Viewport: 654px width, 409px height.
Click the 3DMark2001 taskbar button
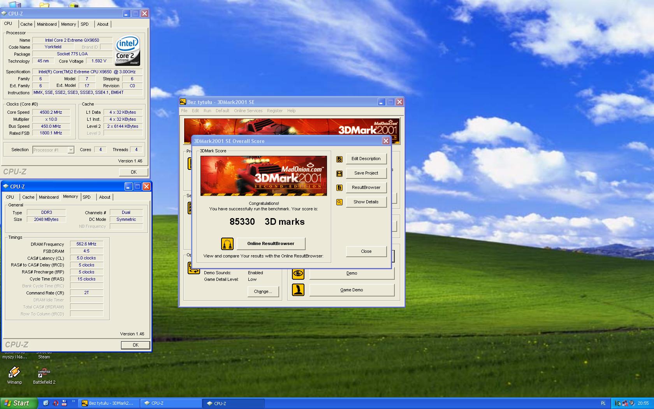pyautogui.click(x=109, y=404)
